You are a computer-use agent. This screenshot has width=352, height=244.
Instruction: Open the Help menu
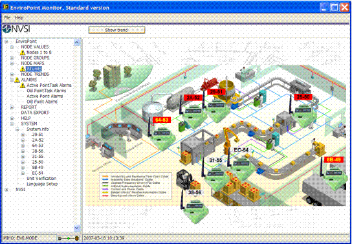(19, 17)
